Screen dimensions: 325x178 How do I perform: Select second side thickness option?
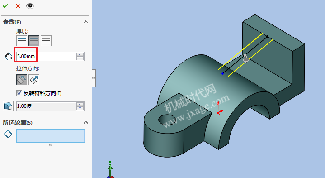pos(46,41)
